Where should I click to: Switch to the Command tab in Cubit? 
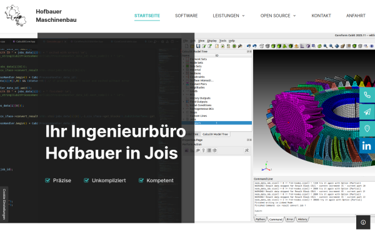coord(276,219)
